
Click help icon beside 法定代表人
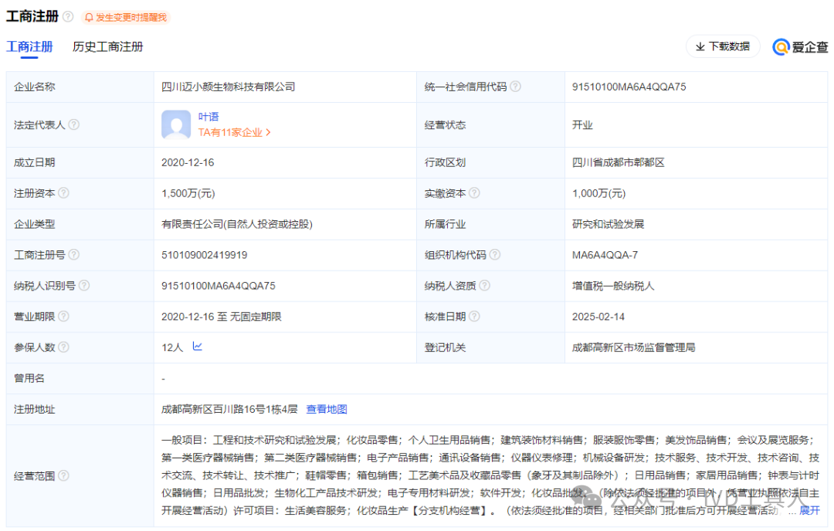[x=74, y=124]
